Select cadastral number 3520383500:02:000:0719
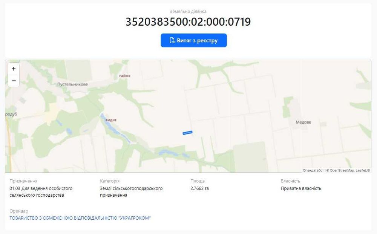 pyautogui.click(x=188, y=22)
